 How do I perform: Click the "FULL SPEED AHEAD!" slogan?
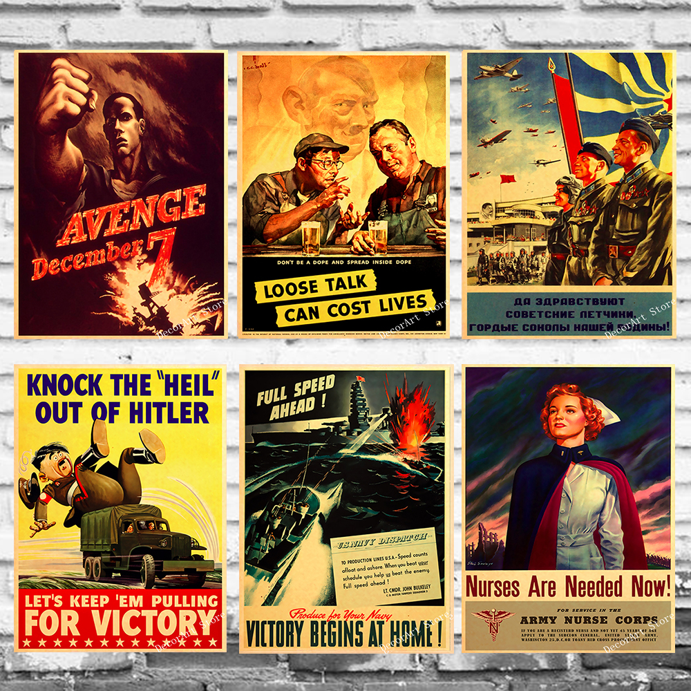click(296, 397)
